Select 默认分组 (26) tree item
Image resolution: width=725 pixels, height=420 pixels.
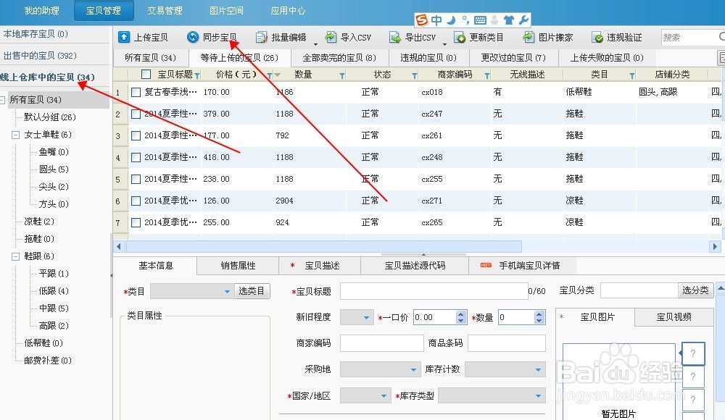point(50,117)
